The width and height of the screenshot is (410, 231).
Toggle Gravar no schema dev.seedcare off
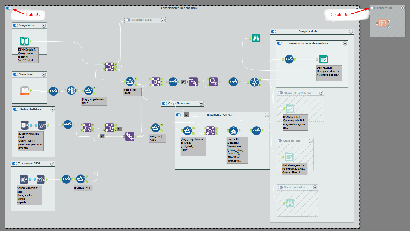[x=279, y=43]
